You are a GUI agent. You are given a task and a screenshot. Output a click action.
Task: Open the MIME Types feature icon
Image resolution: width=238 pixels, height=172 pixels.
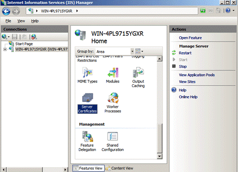[x=88, y=75]
